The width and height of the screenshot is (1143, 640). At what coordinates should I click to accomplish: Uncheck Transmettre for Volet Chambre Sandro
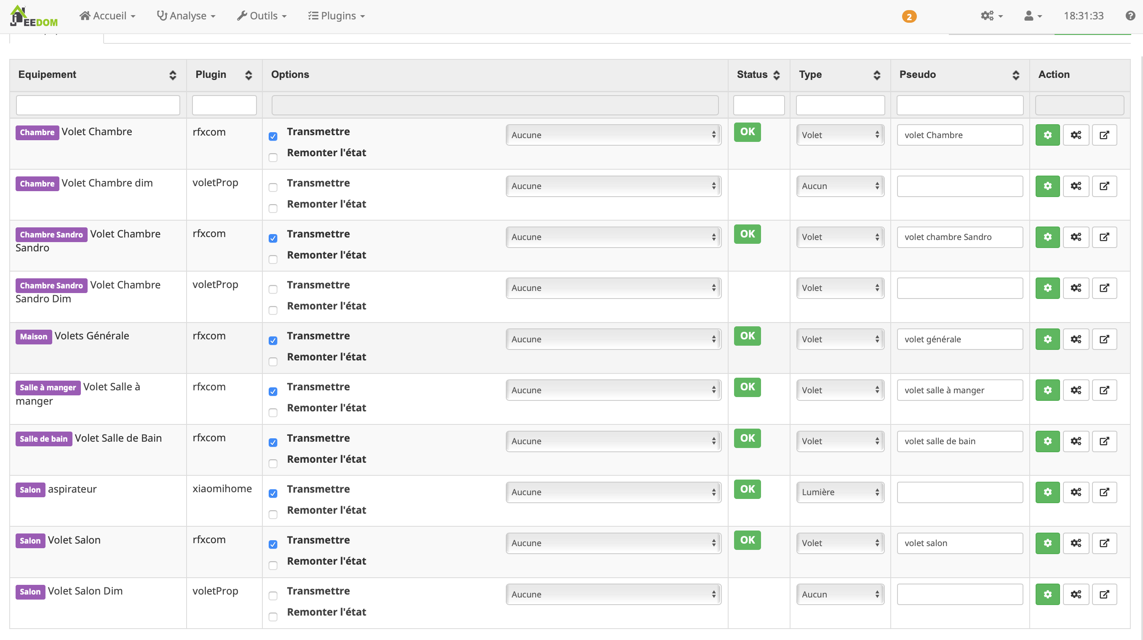273,239
